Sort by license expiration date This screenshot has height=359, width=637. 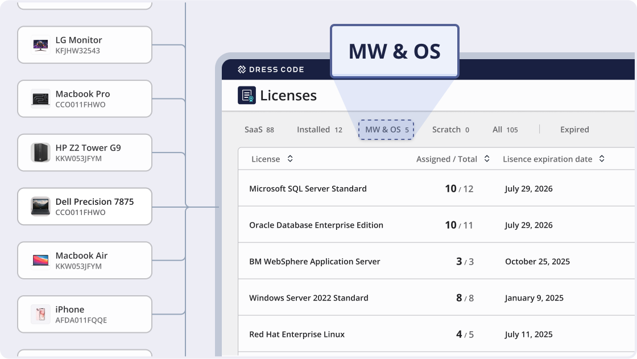click(x=602, y=159)
